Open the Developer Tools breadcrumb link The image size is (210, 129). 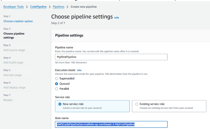coord(14,7)
